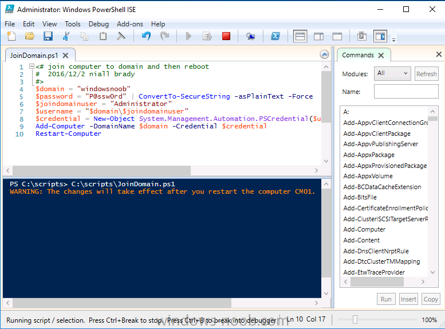
Task: Open the Debug menu
Action: [99, 24]
